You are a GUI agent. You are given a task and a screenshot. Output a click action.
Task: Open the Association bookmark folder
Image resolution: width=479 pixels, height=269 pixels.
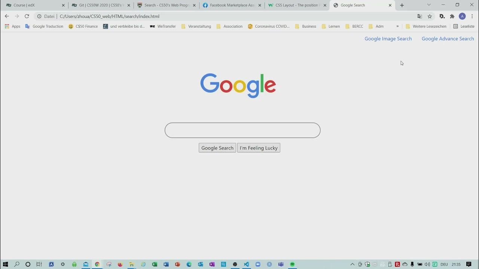pyautogui.click(x=229, y=27)
